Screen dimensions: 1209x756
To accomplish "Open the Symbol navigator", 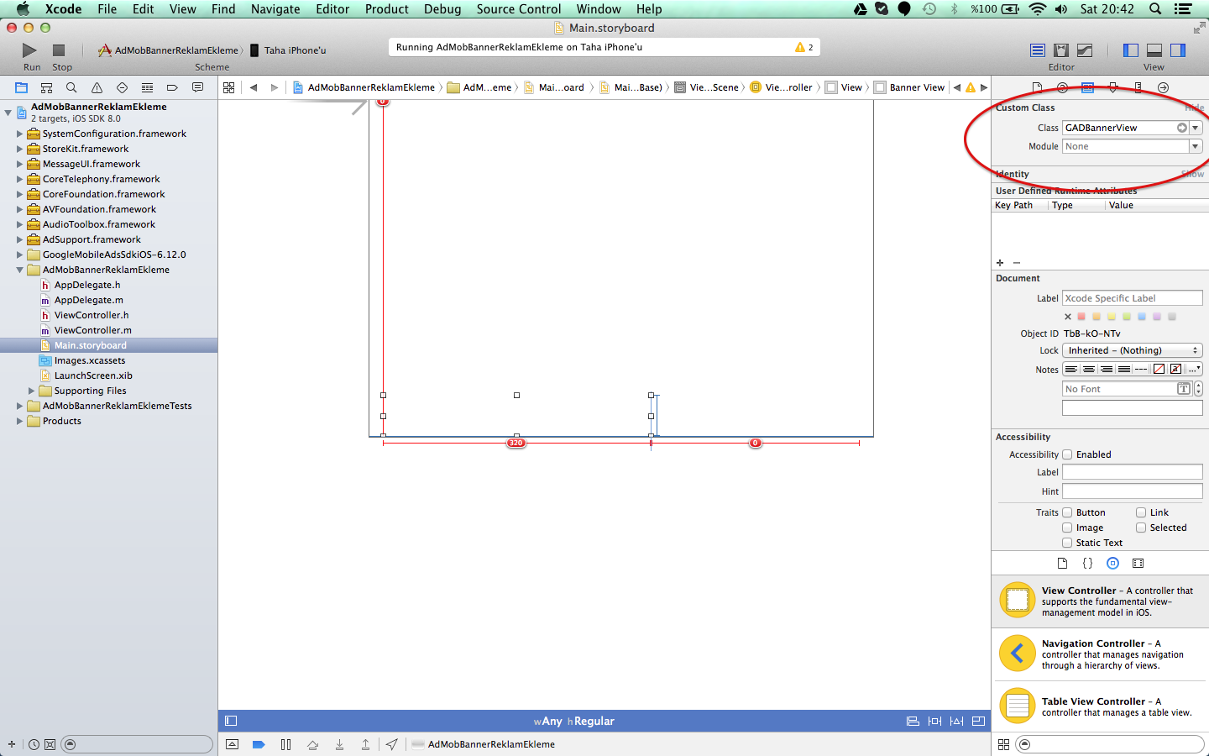I will coord(46,87).
